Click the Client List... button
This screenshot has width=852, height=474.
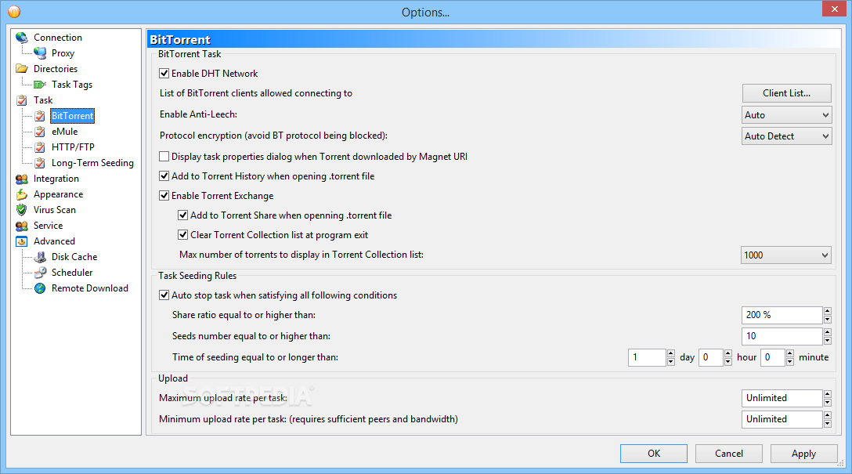pyautogui.click(x=786, y=93)
